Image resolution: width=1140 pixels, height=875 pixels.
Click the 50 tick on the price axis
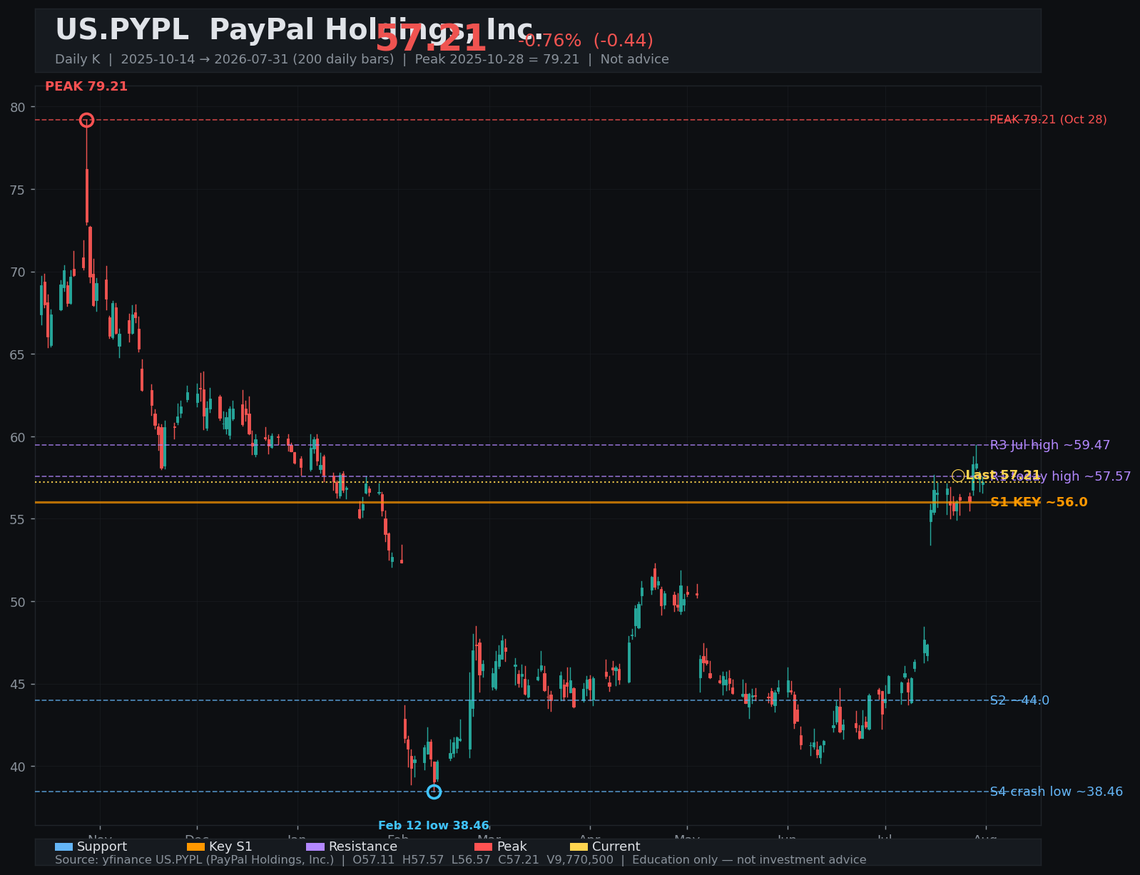click(x=18, y=602)
